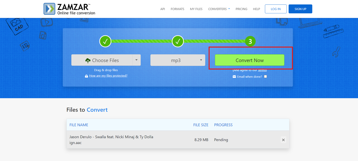Click the FILE SIZE column header
This screenshot has height=161, width=358.
201,125
